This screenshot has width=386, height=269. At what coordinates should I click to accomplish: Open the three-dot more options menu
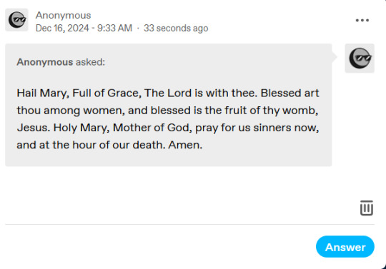(362, 21)
